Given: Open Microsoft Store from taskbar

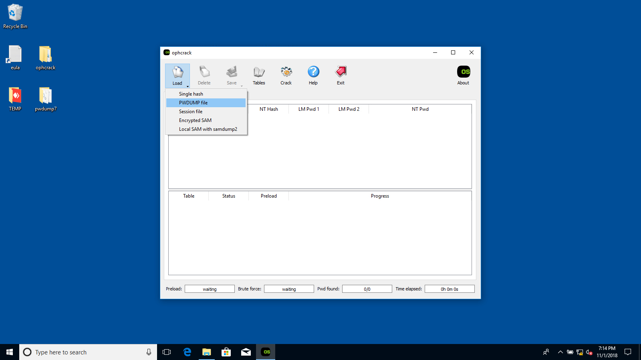Looking at the screenshot, I should [226, 352].
